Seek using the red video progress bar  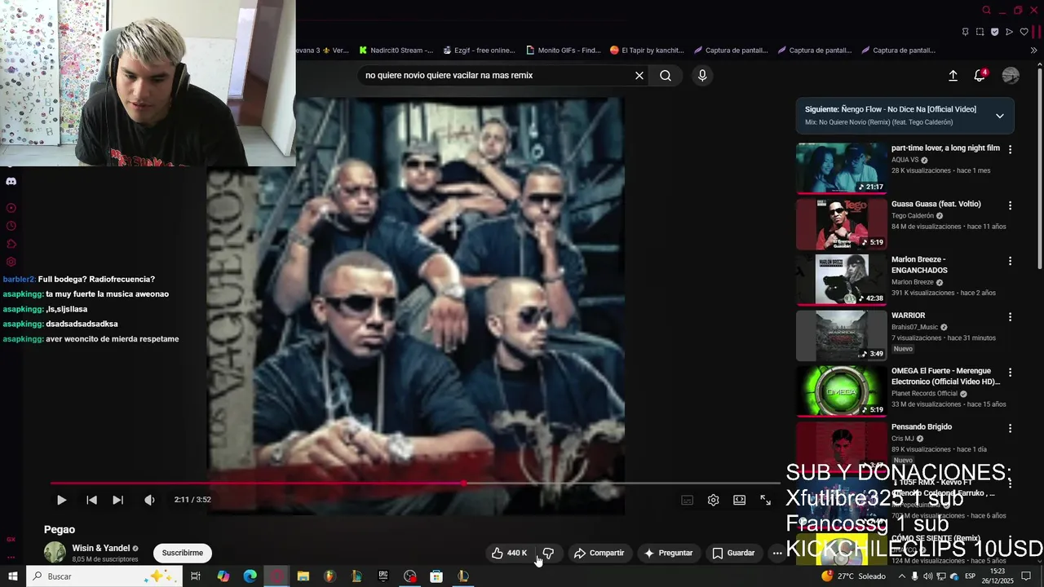click(416, 483)
